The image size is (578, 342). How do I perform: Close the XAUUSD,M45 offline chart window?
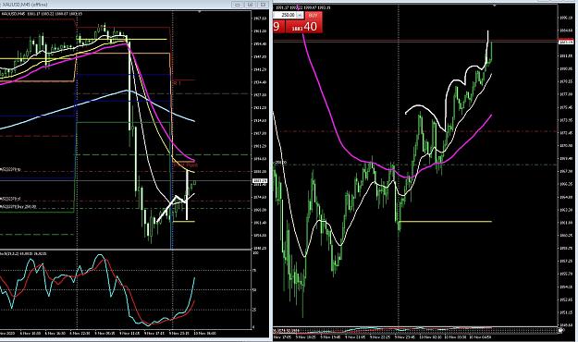(263, 5)
